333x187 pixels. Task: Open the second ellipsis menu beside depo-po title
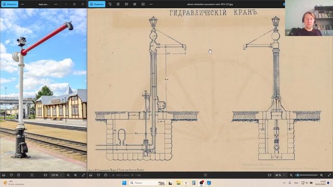[56, 4]
